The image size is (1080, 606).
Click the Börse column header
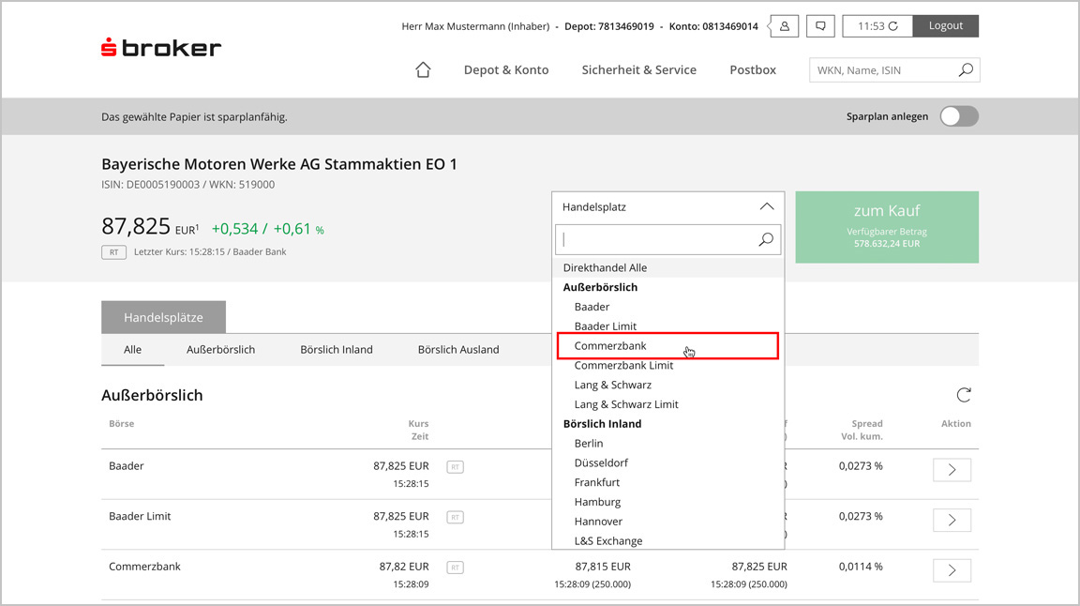click(121, 424)
